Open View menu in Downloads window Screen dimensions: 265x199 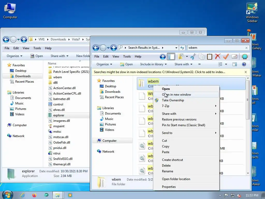tap(26, 48)
